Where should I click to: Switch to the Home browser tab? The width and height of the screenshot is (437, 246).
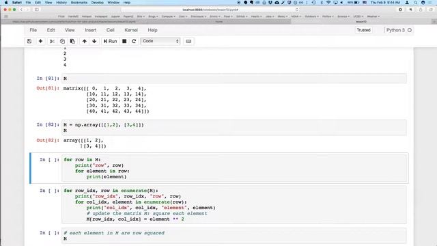218,21
